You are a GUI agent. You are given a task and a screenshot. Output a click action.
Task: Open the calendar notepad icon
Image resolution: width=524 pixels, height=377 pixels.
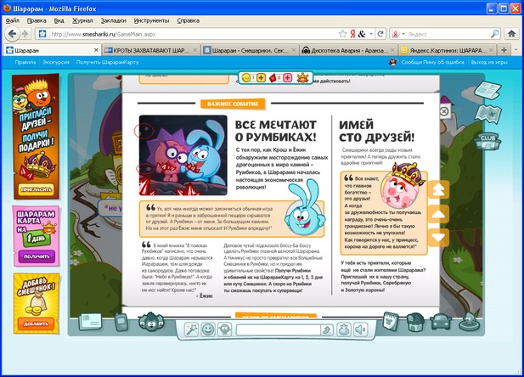tap(391, 321)
